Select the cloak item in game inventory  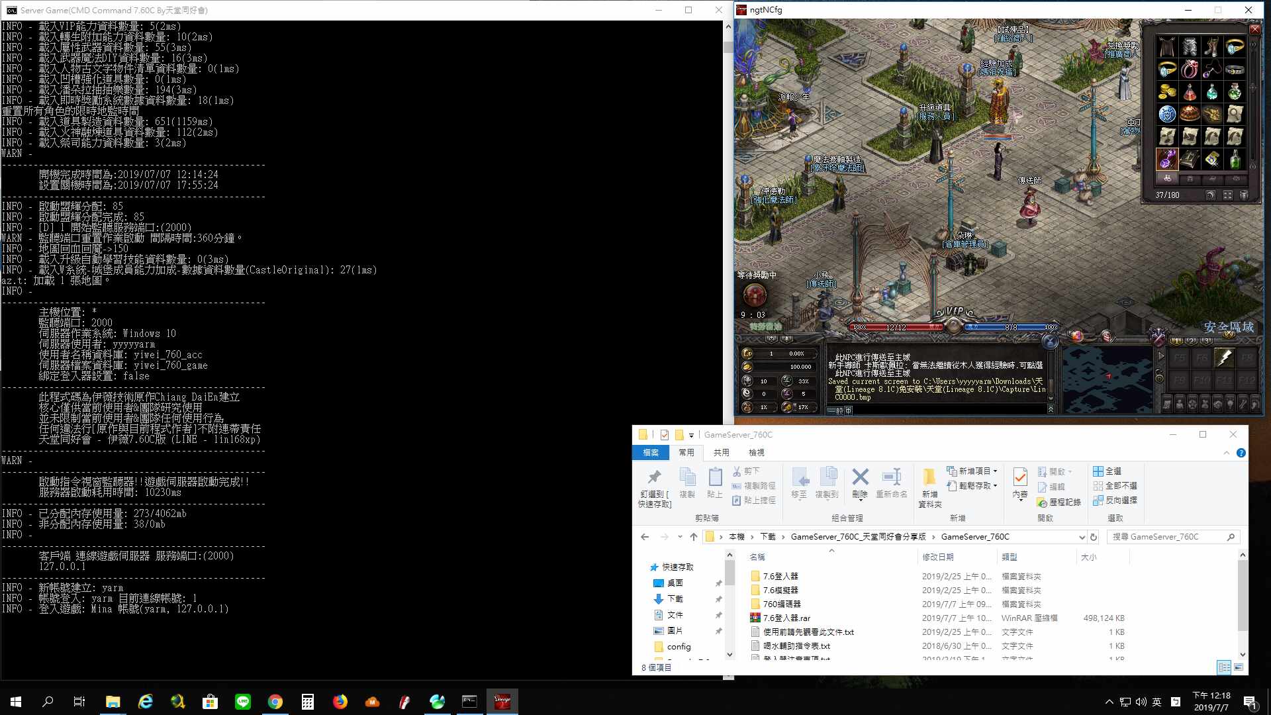pos(1167,47)
